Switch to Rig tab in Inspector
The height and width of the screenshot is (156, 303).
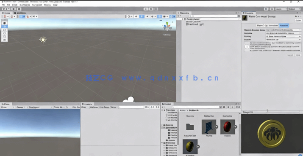pos(266,25)
